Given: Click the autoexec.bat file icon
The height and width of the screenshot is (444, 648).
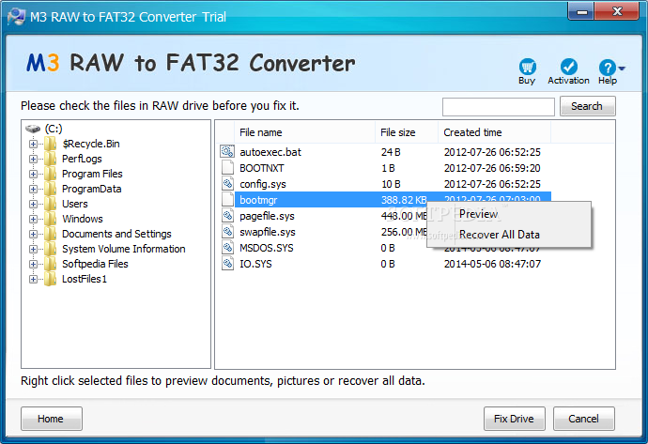Looking at the screenshot, I should tap(227, 151).
